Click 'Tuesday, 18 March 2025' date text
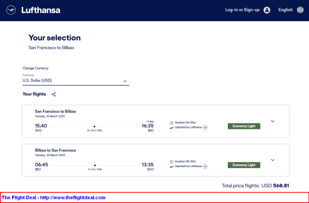The height and width of the screenshot is (203, 309). tap(50, 116)
